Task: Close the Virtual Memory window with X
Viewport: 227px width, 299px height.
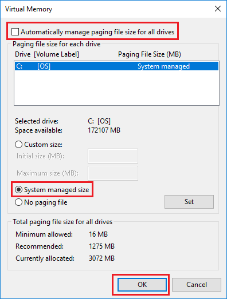Action: click(218, 9)
